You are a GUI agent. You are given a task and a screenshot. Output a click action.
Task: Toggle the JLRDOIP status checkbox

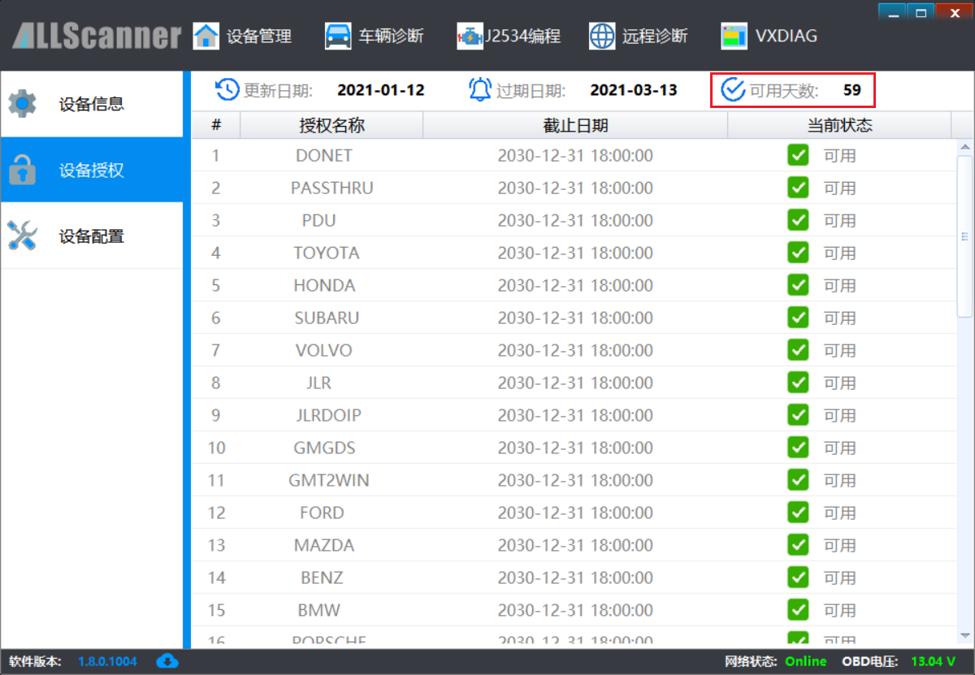[x=798, y=414]
